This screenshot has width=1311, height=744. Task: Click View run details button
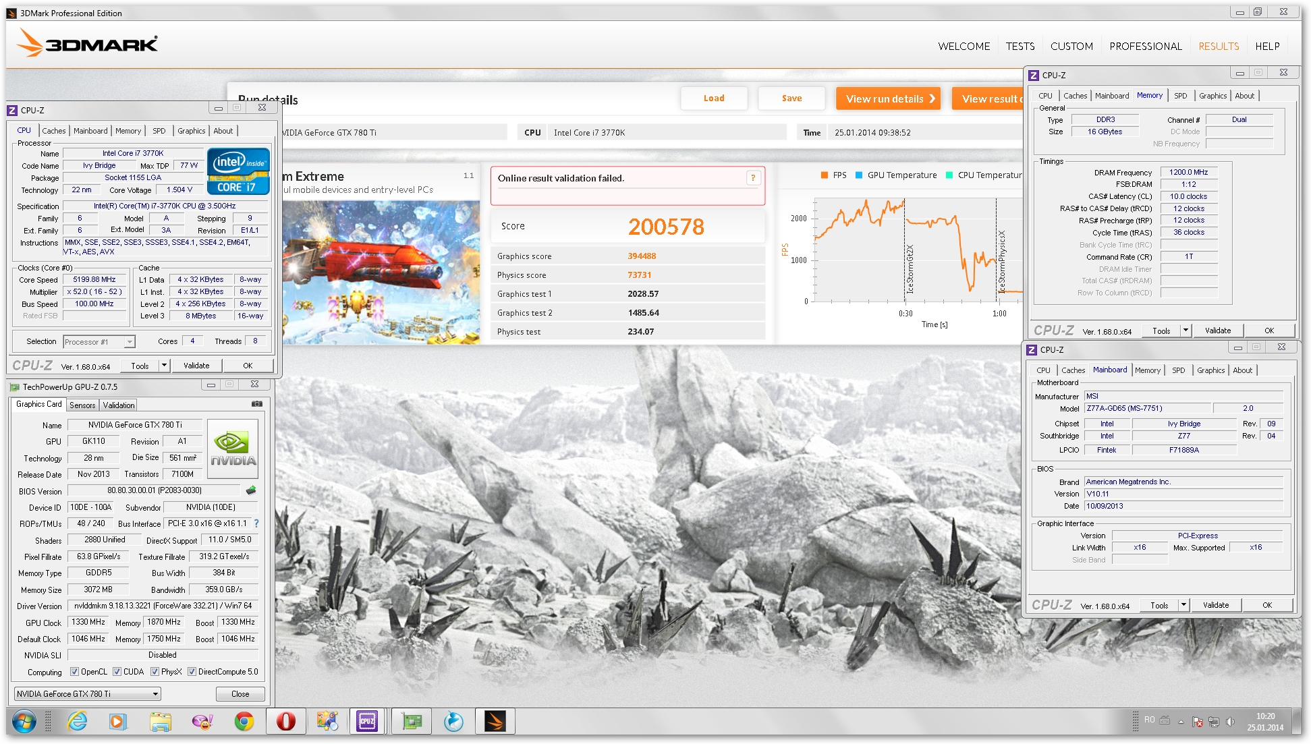click(x=889, y=98)
